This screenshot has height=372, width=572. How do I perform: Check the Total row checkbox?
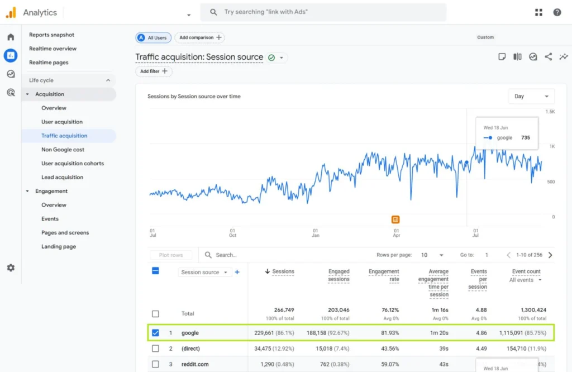[x=155, y=314]
